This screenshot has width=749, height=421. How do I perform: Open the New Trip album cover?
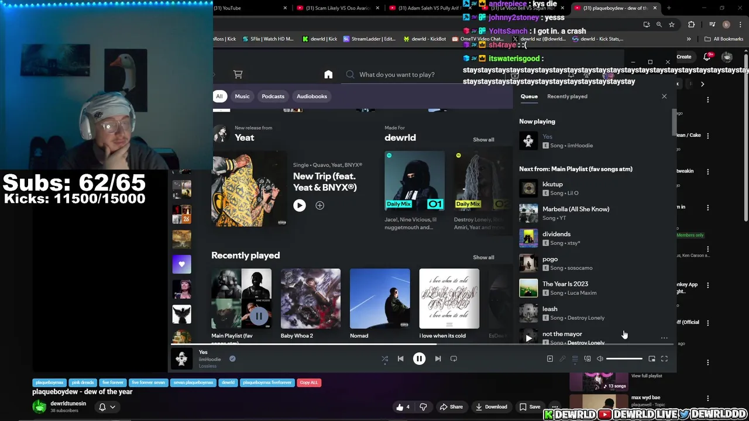250,189
